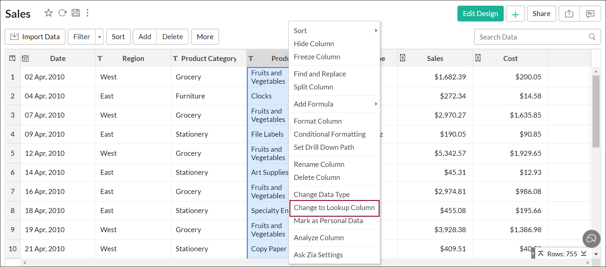
Task: Click the export upload icon
Action: pyautogui.click(x=569, y=14)
